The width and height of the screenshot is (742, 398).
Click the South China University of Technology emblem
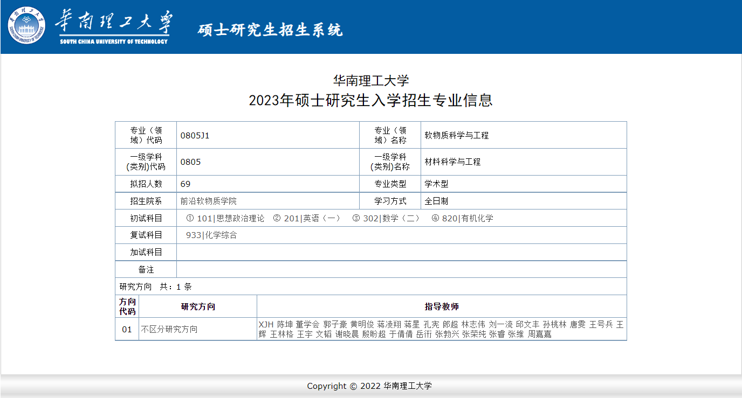tap(26, 25)
